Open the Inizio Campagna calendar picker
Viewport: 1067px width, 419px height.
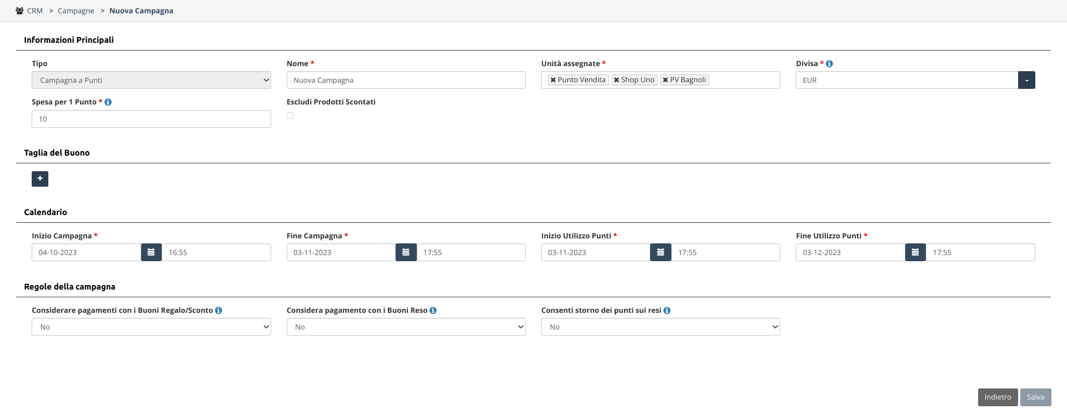point(151,252)
